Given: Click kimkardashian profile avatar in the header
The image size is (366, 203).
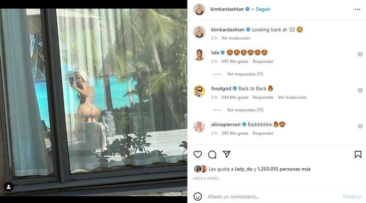Looking at the screenshot, I should (199, 9).
